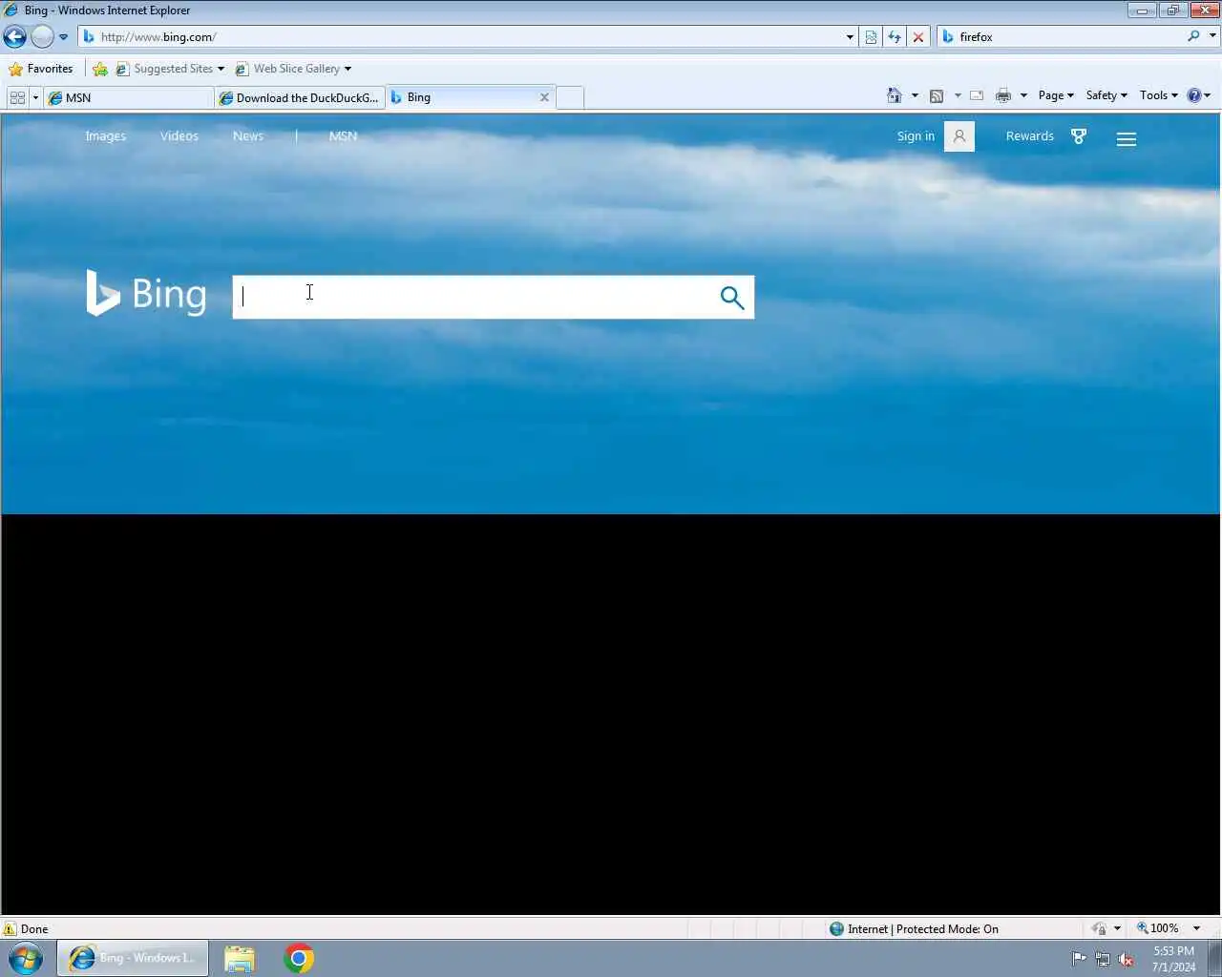Open the Safety menu

pyautogui.click(x=1106, y=95)
